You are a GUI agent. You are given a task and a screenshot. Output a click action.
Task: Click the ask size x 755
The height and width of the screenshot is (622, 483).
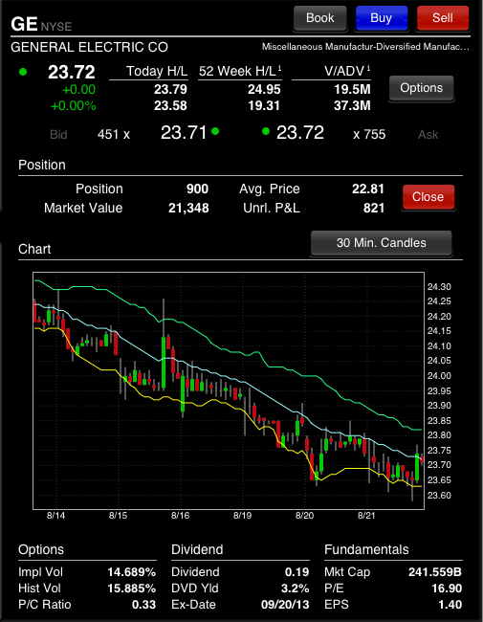tap(369, 135)
